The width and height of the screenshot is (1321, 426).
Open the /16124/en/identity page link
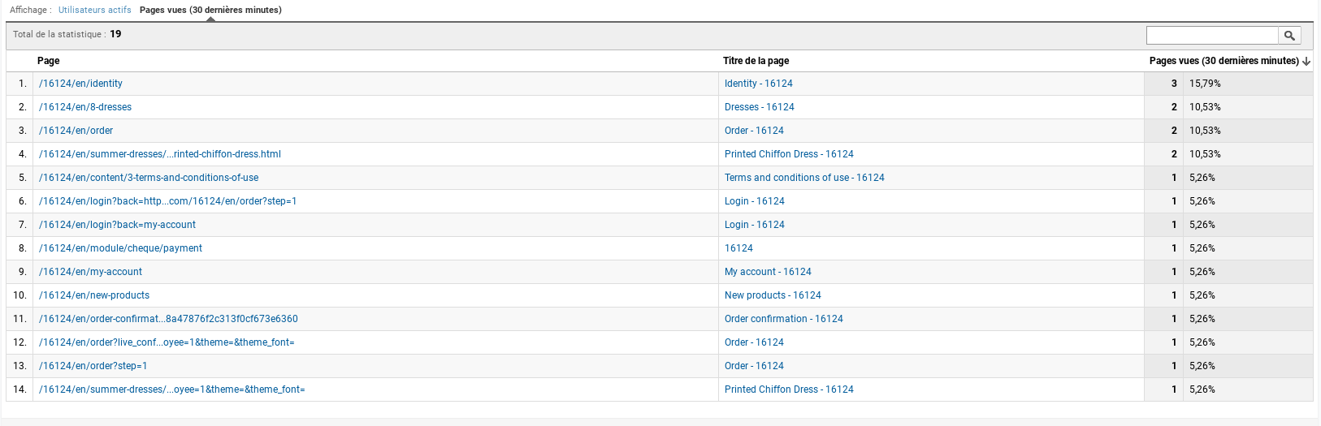pyautogui.click(x=80, y=84)
